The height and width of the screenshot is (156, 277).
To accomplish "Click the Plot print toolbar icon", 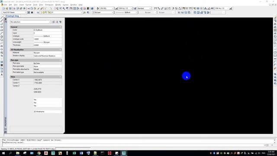I will pyautogui.click(x=14, y=8).
